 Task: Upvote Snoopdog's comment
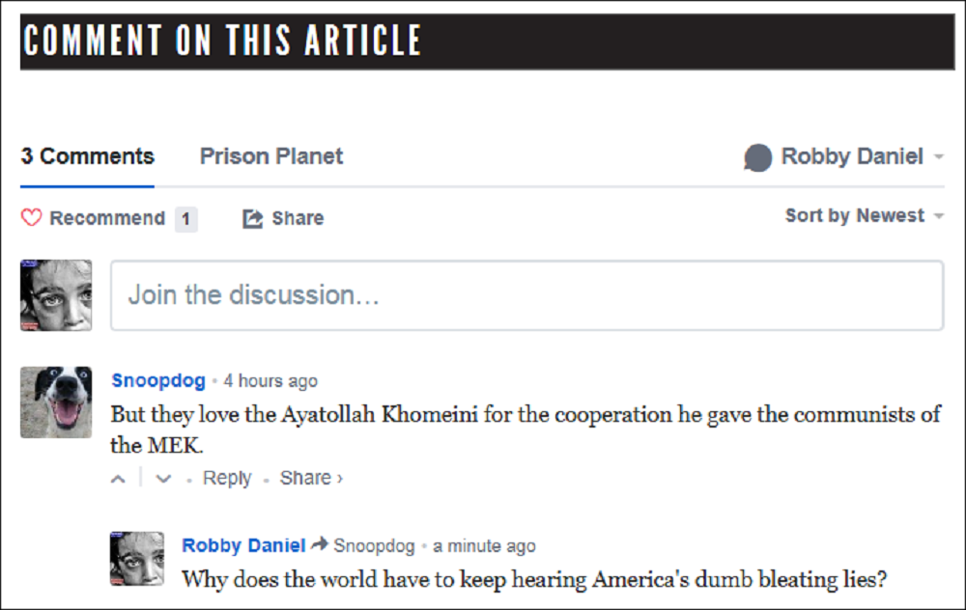(119, 479)
